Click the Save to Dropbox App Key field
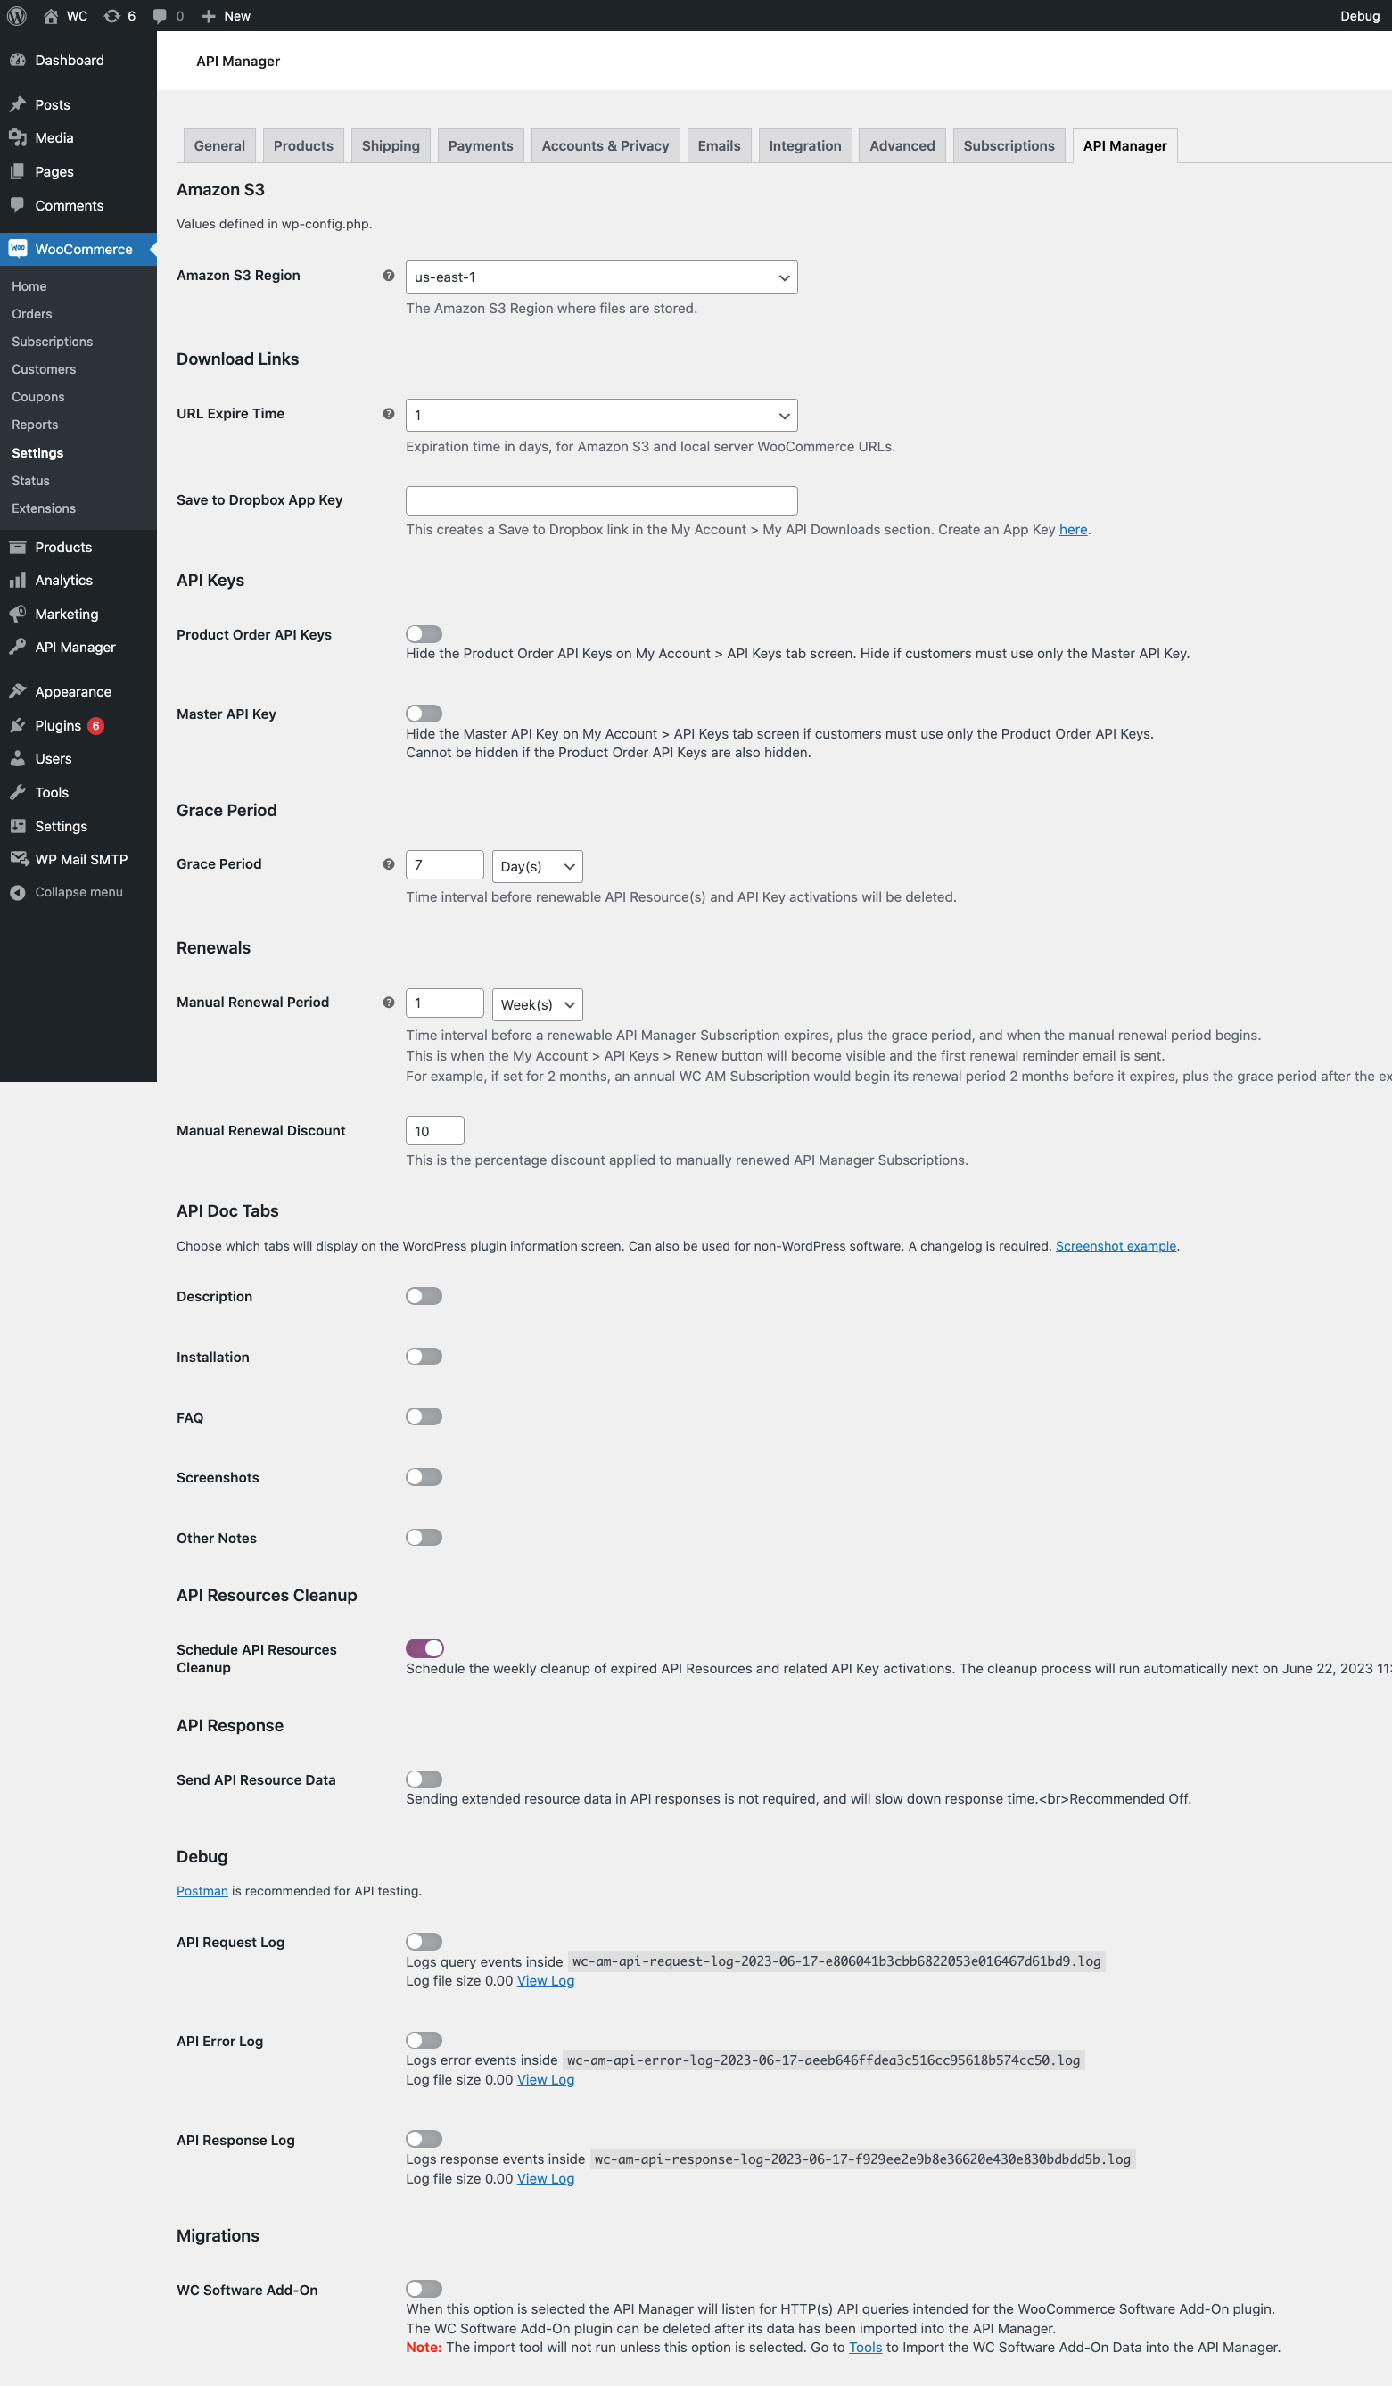The width and height of the screenshot is (1392, 2386). point(601,499)
